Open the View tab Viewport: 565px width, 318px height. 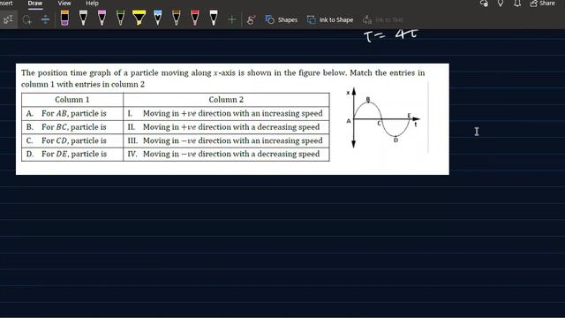tap(64, 4)
